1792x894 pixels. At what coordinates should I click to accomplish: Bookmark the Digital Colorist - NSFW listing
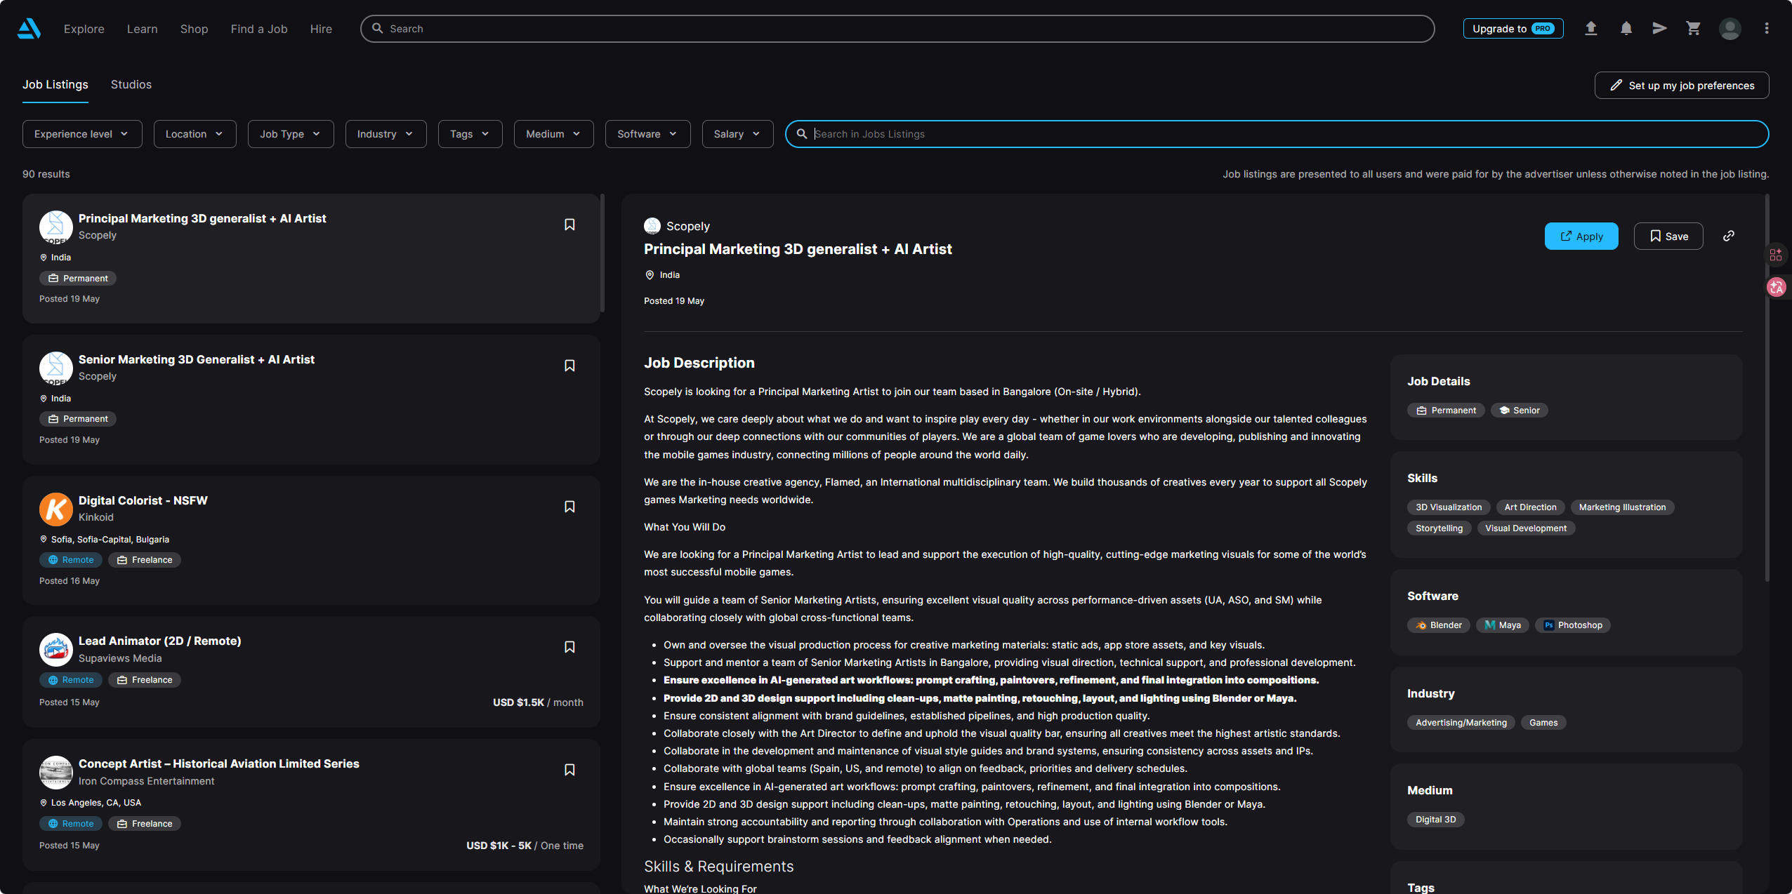click(569, 507)
